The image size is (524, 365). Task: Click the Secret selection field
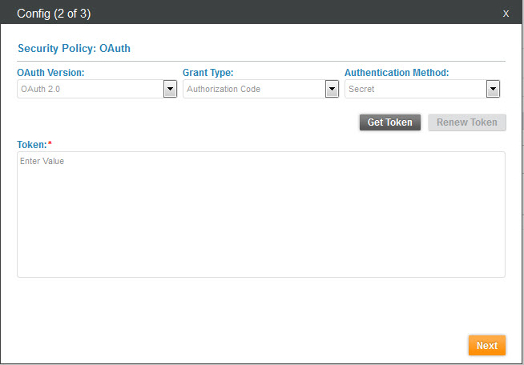click(415, 89)
